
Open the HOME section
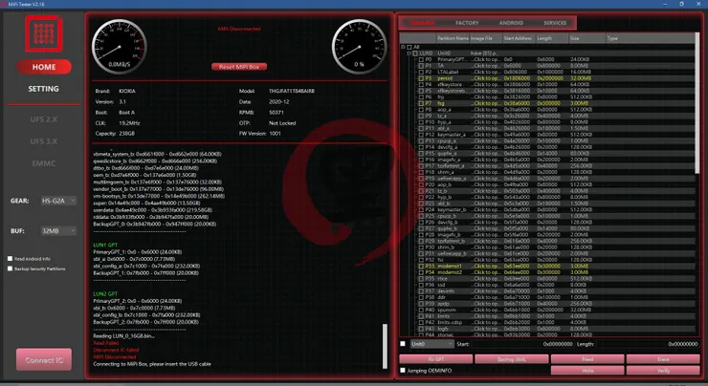[44, 67]
